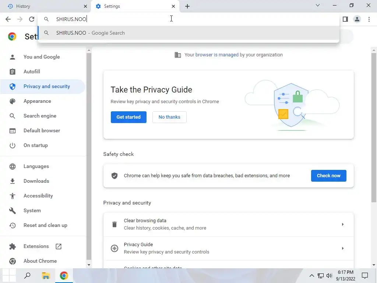The width and height of the screenshot is (377, 283).
Task: Close the History tab
Action: coord(85,6)
